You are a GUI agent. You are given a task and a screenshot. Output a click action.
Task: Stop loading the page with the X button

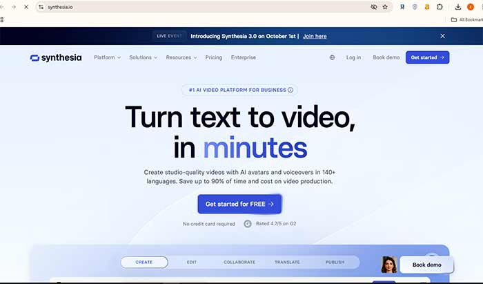(x=26, y=7)
